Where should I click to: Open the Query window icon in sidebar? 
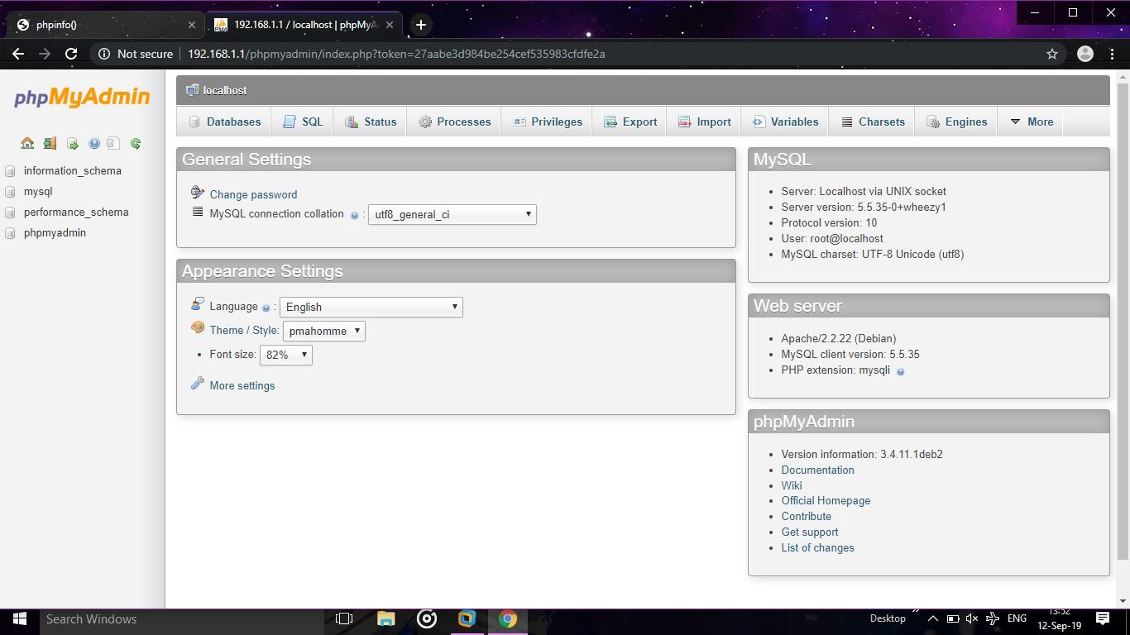click(x=72, y=144)
